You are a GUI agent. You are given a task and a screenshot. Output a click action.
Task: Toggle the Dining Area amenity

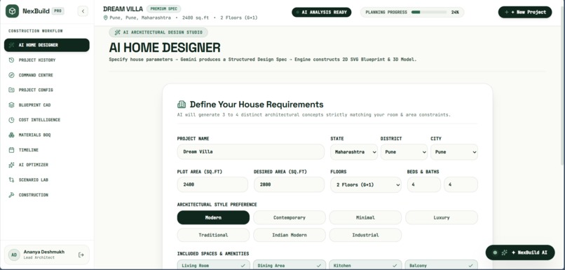tap(290, 265)
